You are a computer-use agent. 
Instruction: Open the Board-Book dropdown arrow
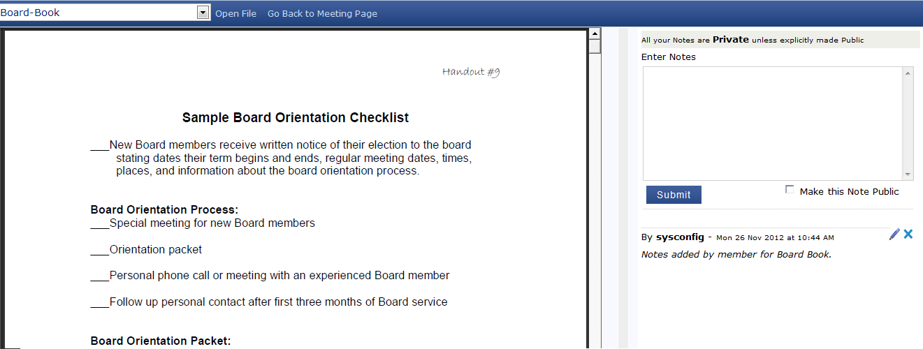click(x=203, y=13)
